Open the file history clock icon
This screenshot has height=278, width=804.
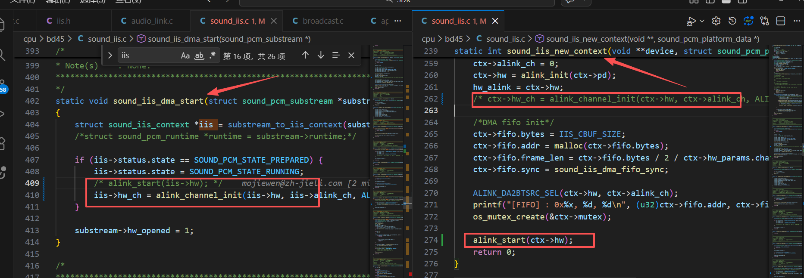click(x=732, y=21)
